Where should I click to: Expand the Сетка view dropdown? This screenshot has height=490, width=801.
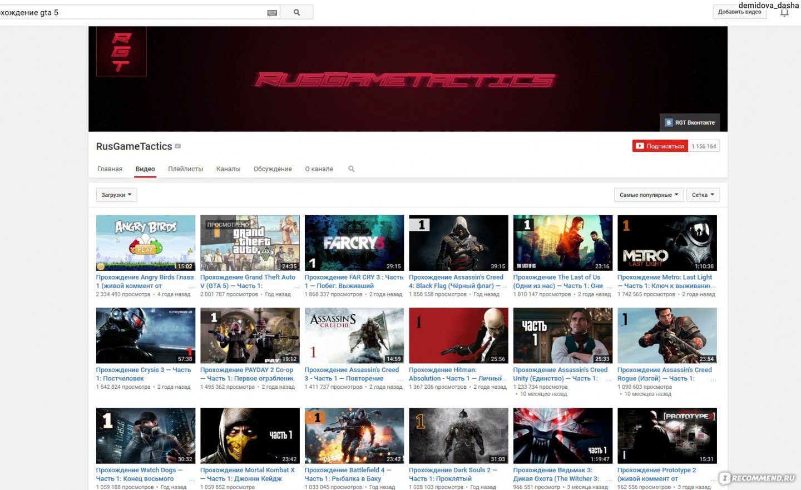click(703, 195)
